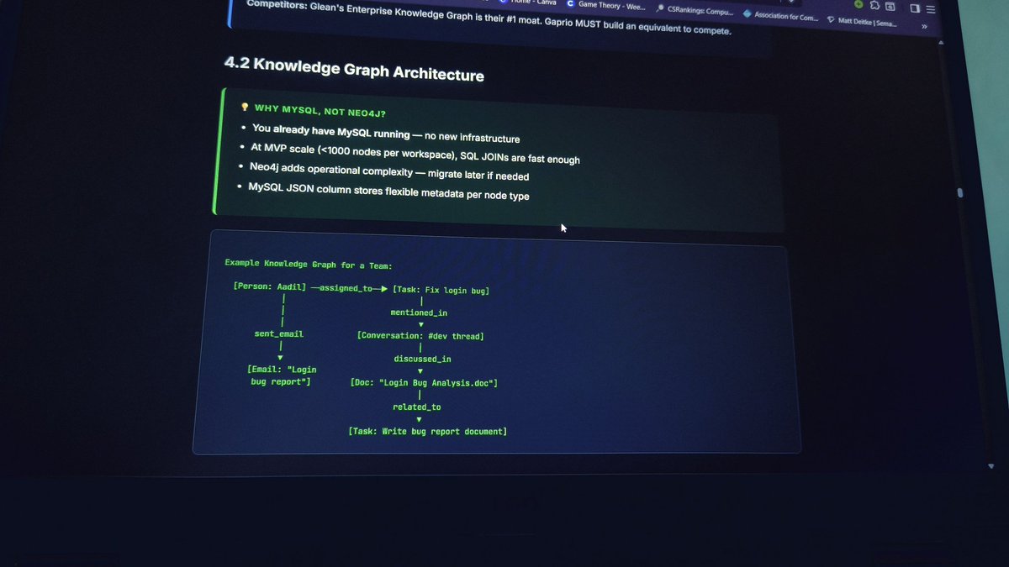Click the '[Email: "Login bug report"]' node

[281, 375]
